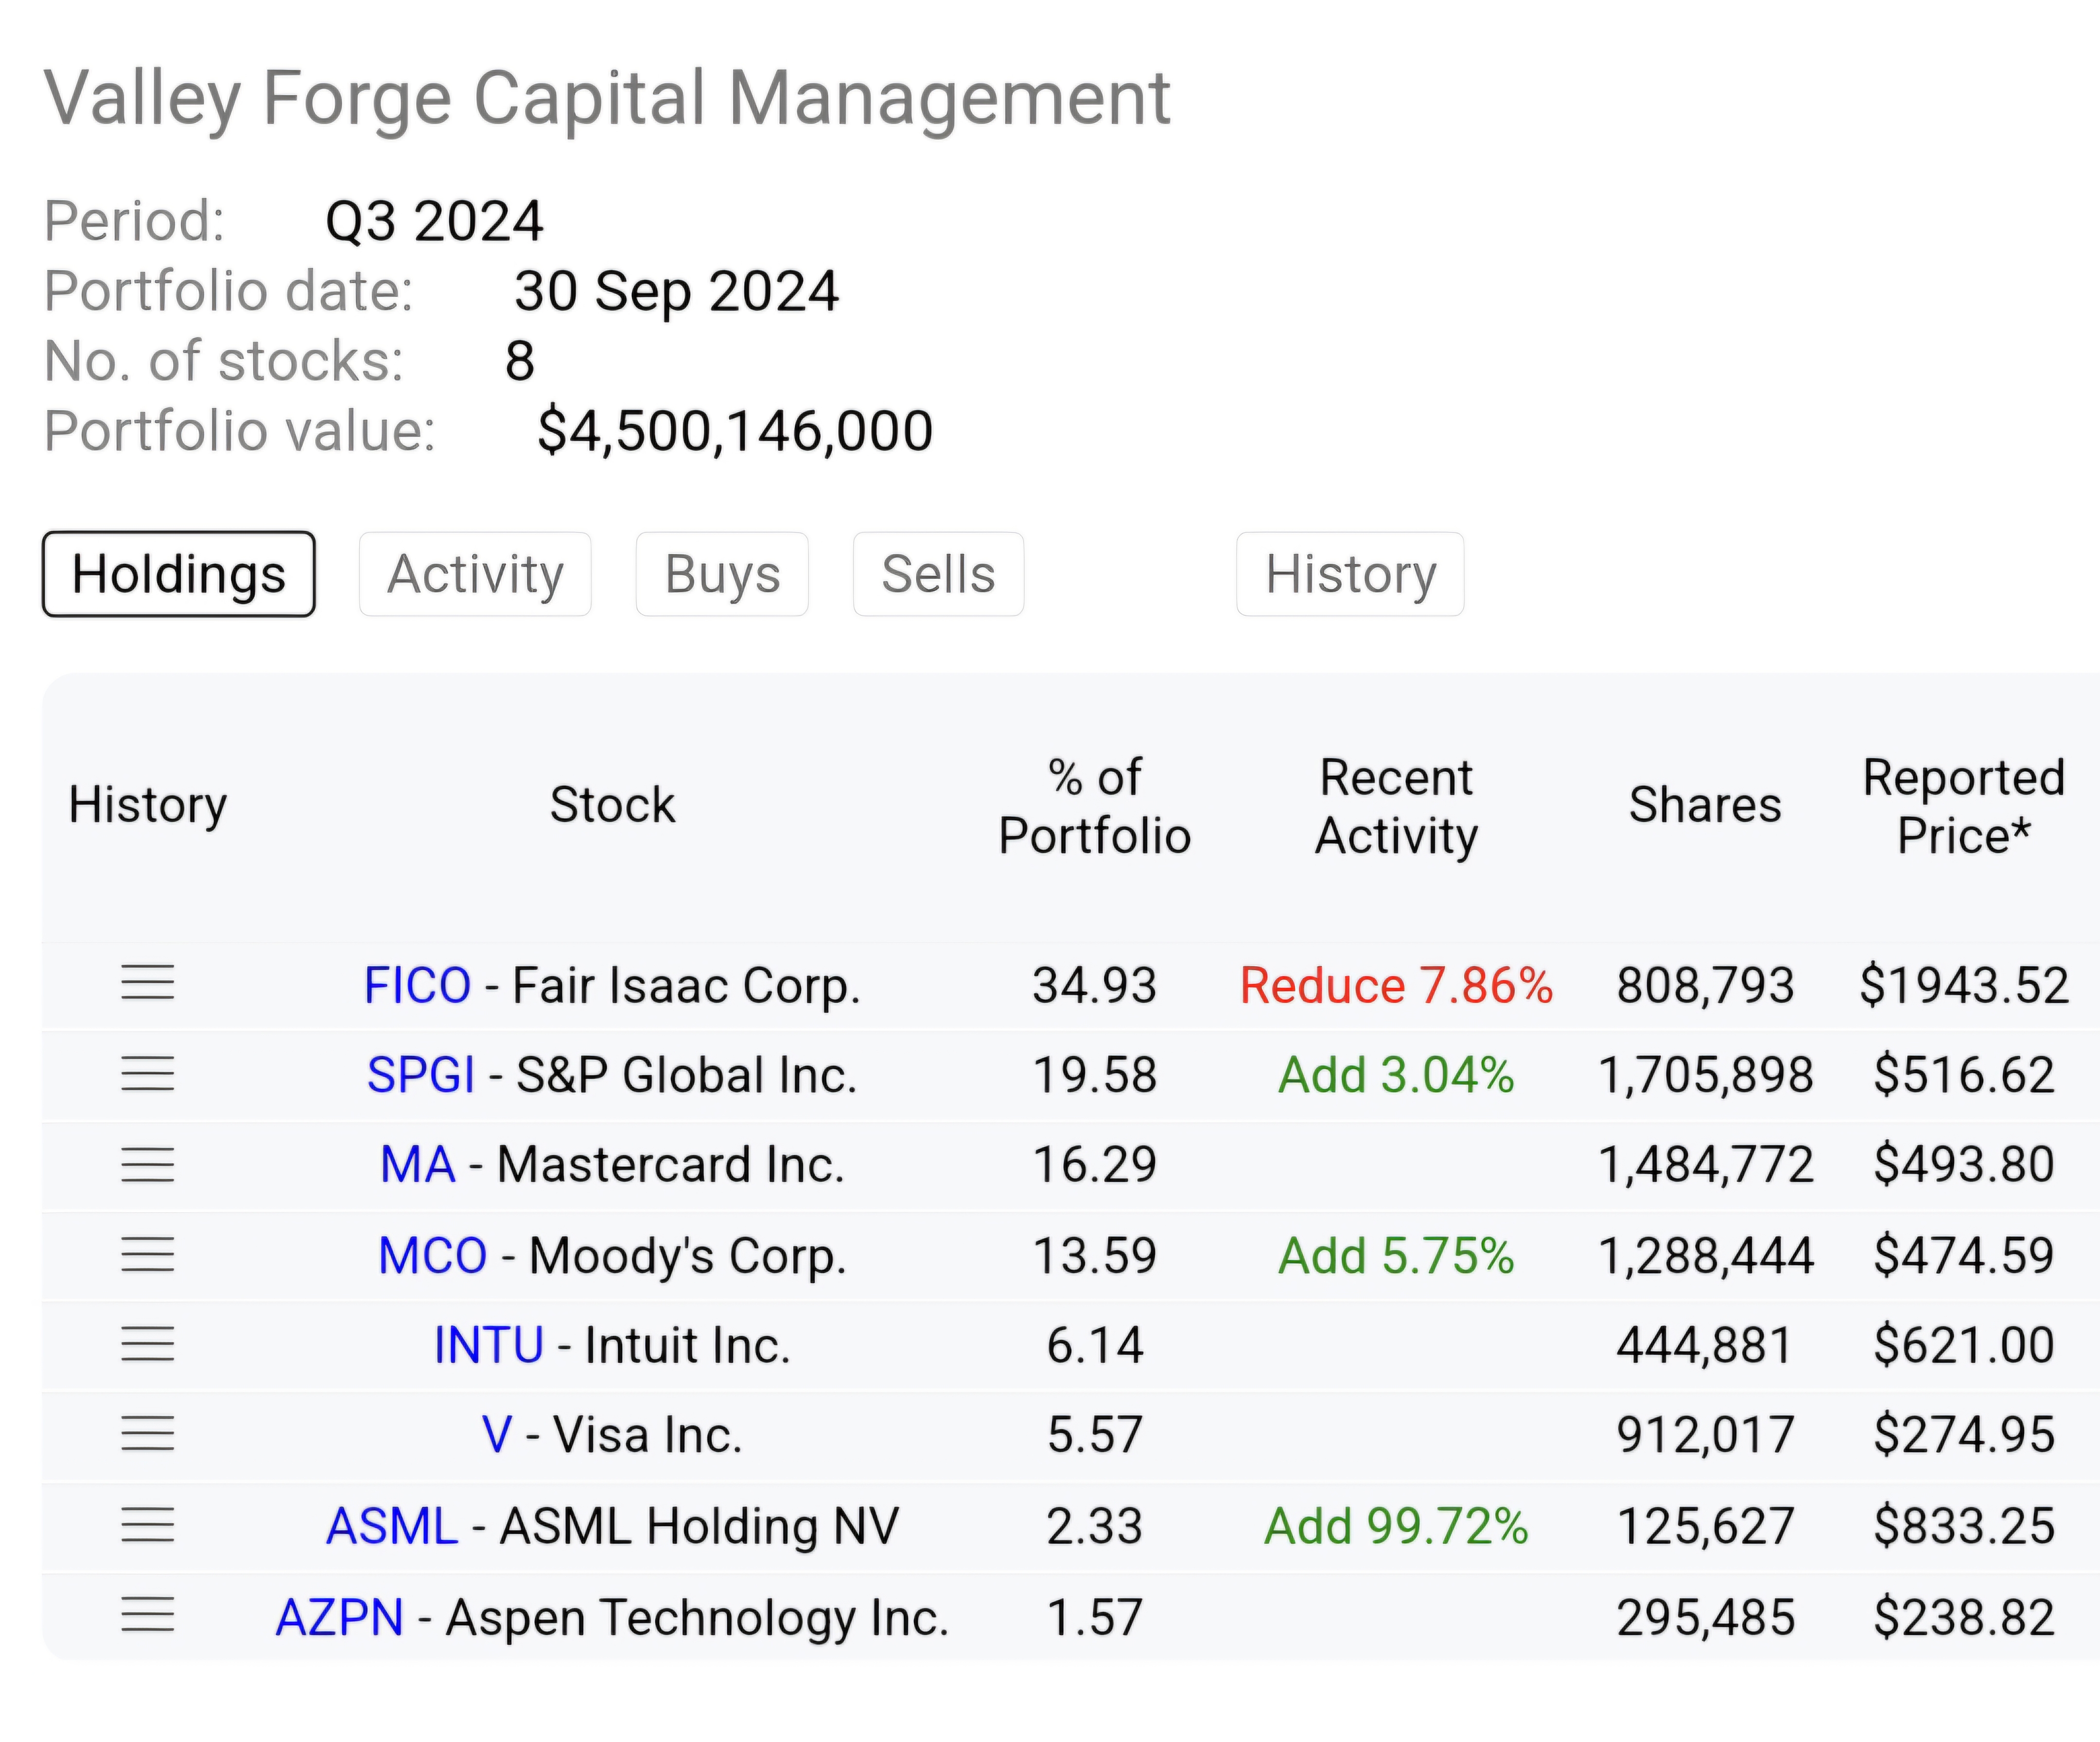2100x1742 pixels.
Task: Switch to the Buys tab
Action: [x=722, y=574]
